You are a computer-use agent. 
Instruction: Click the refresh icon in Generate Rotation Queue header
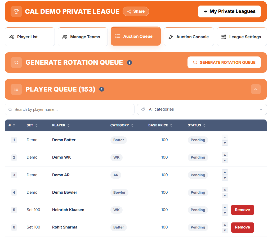(x=16, y=63)
